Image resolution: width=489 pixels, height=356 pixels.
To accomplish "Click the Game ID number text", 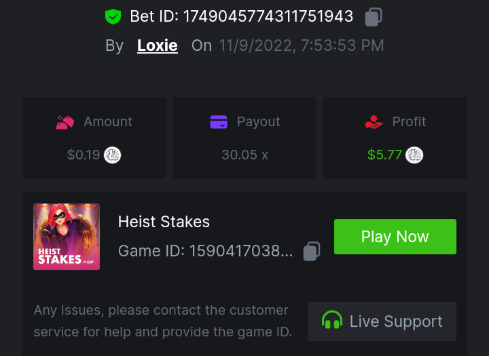I will (x=240, y=252).
